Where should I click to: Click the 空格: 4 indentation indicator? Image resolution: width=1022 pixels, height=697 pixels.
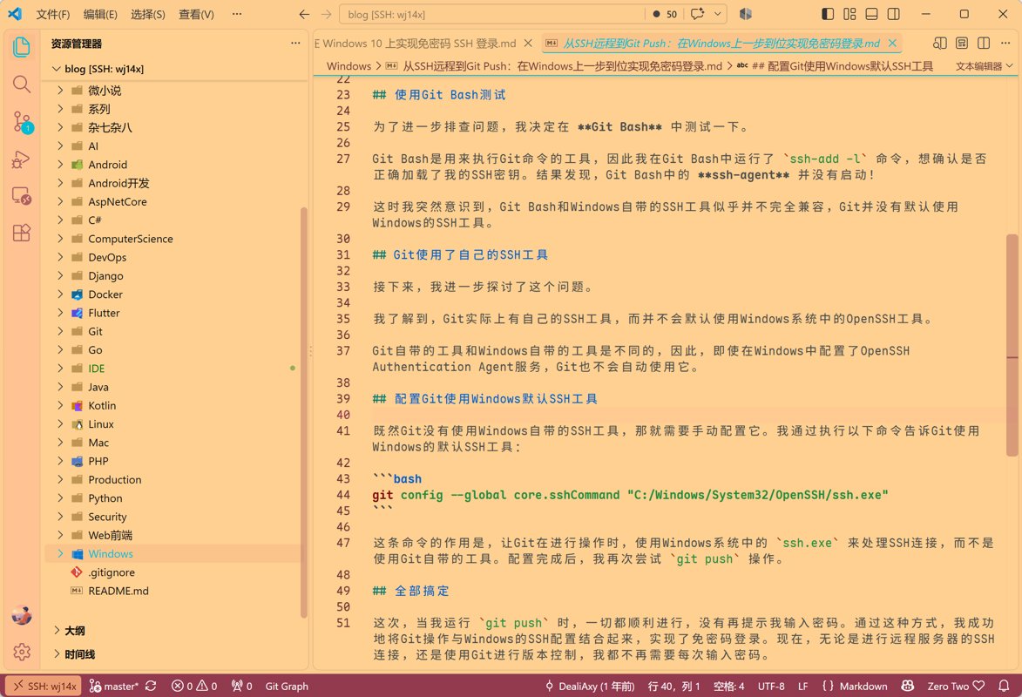pyautogui.click(x=728, y=686)
